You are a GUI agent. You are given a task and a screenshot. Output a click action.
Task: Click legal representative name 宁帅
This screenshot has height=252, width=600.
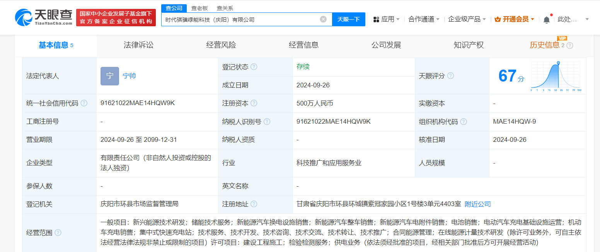(129, 76)
